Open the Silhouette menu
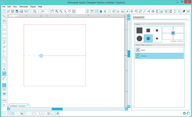 pyautogui.click(x=23, y=7)
